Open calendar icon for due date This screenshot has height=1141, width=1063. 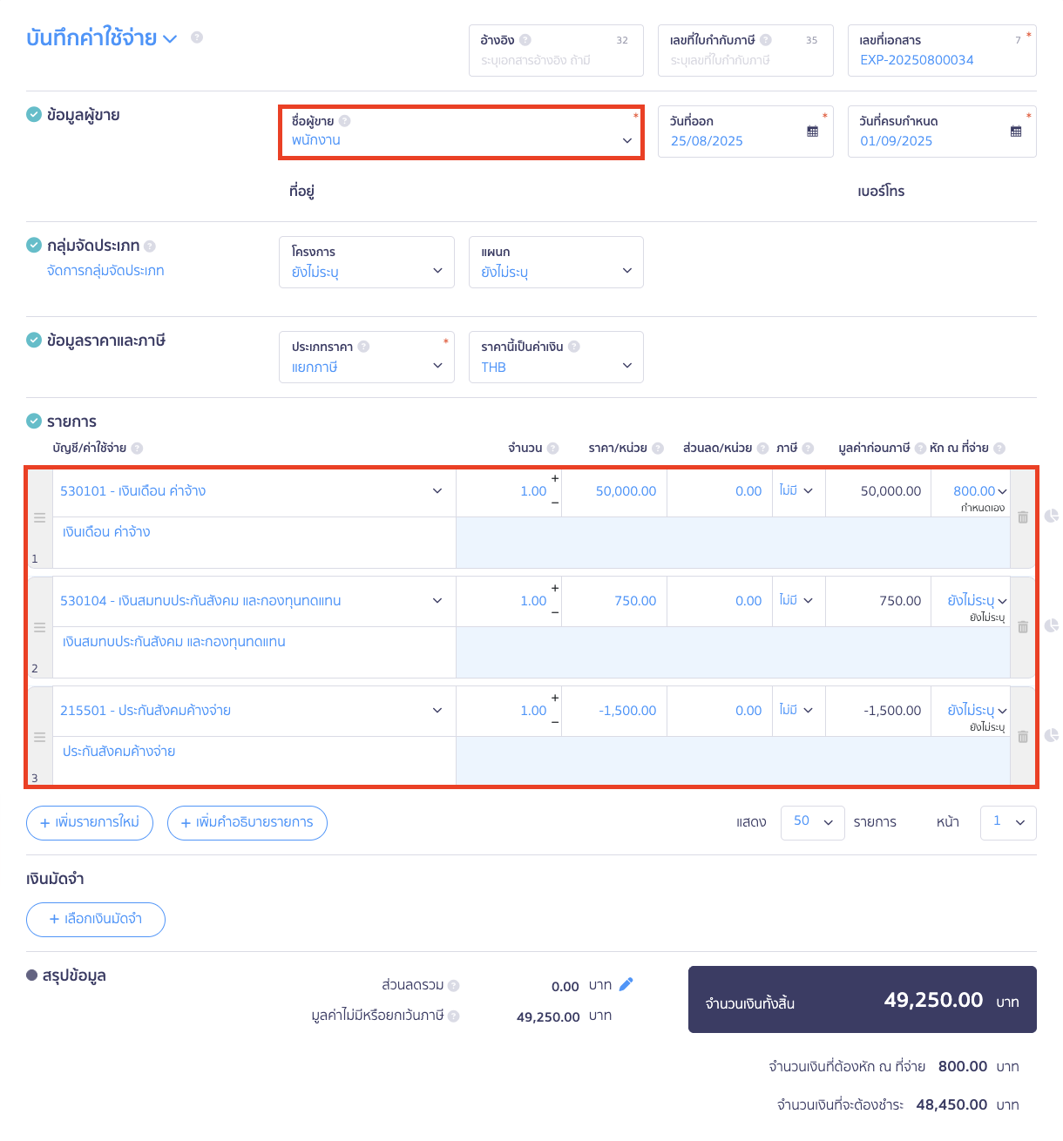pos(1016,132)
